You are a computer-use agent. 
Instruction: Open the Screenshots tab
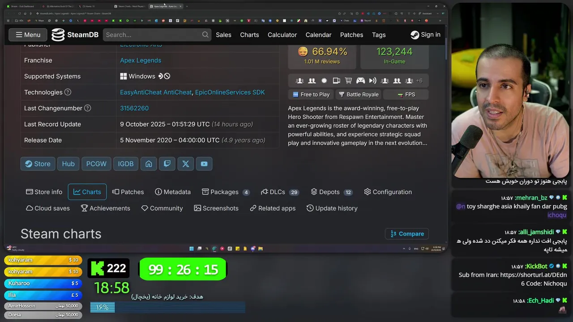[216, 208]
